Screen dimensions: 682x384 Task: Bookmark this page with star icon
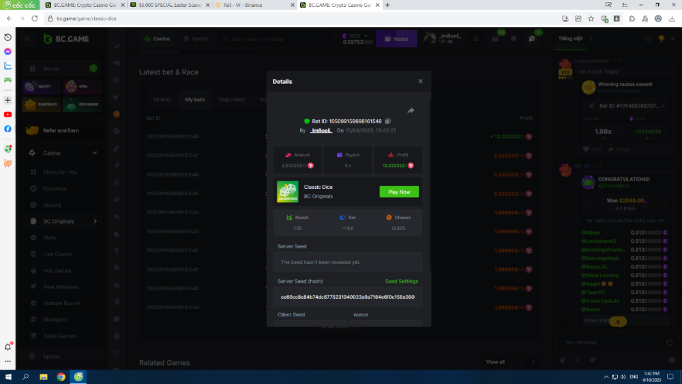click(x=591, y=18)
